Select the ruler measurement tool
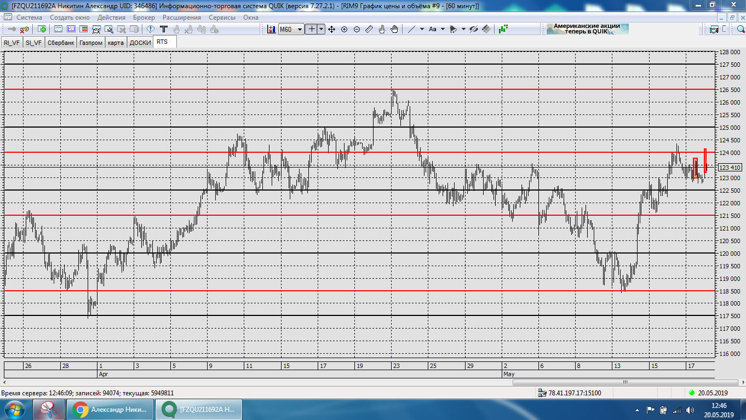The image size is (746, 420). (369, 29)
